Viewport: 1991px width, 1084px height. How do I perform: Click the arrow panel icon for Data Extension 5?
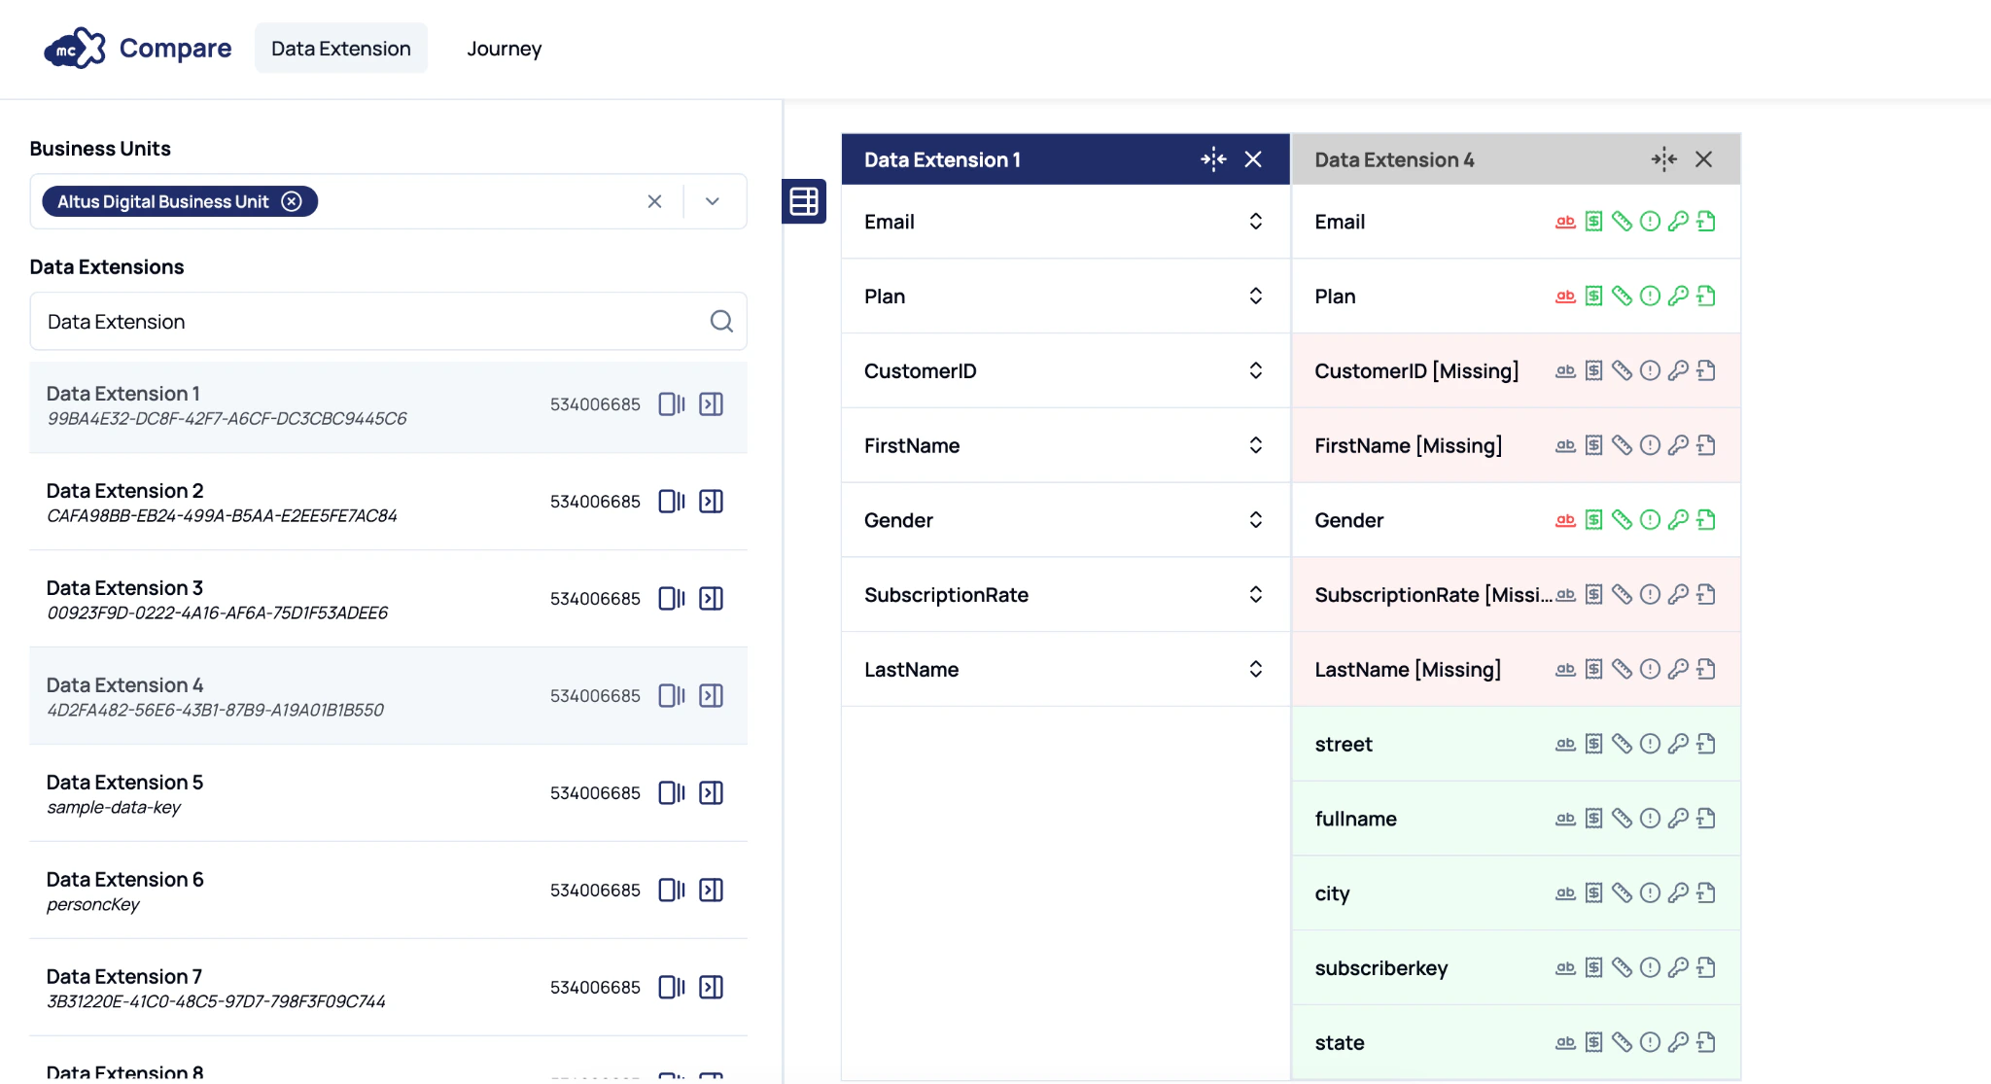712,792
